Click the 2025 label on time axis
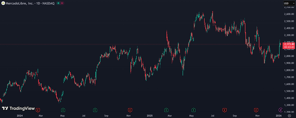The width and height of the screenshot is (296, 118). click(x=150, y=115)
